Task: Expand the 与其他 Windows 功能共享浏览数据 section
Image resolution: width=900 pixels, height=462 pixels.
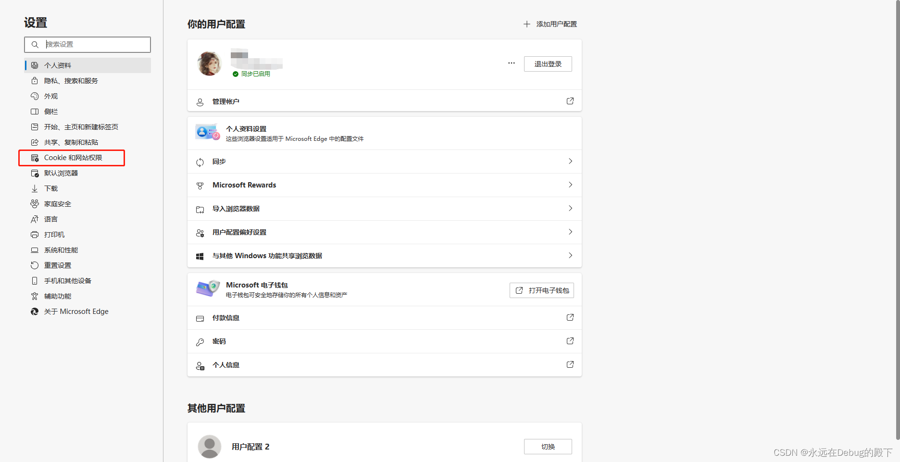Action: [570, 256]
